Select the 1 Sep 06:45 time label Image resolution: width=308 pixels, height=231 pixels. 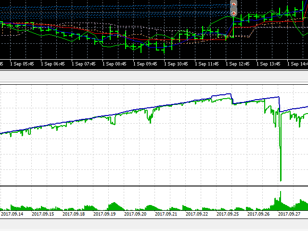pos(53,64)
